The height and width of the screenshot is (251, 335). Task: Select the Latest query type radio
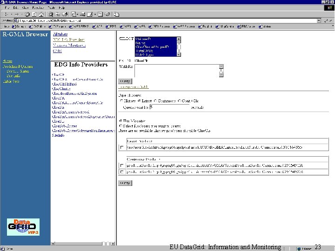[139, 101]
